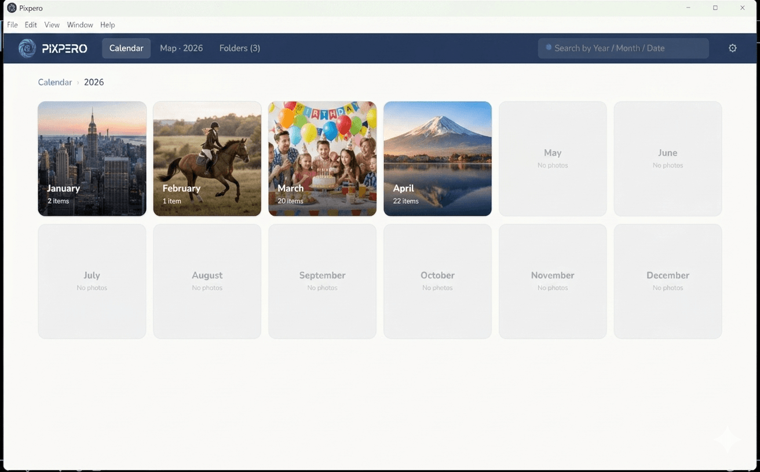Image resolution: width=760 pixels, height=472 pixels.
Task: Click the PIXPERO brand wordmark
Action: pos(64,49)
